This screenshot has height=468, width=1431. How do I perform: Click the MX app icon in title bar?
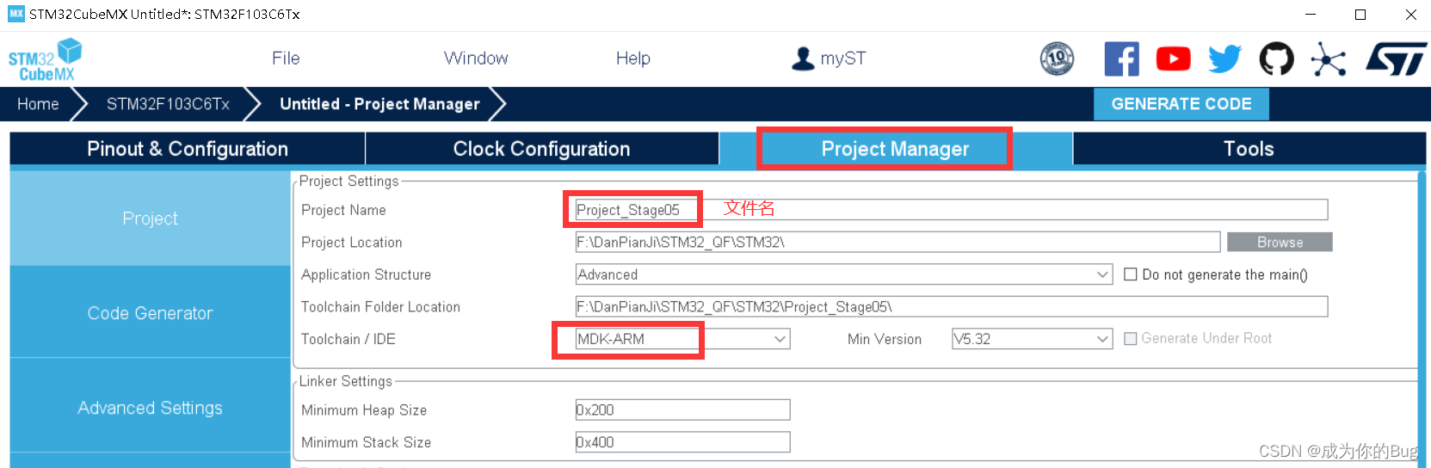click(15, 14)
